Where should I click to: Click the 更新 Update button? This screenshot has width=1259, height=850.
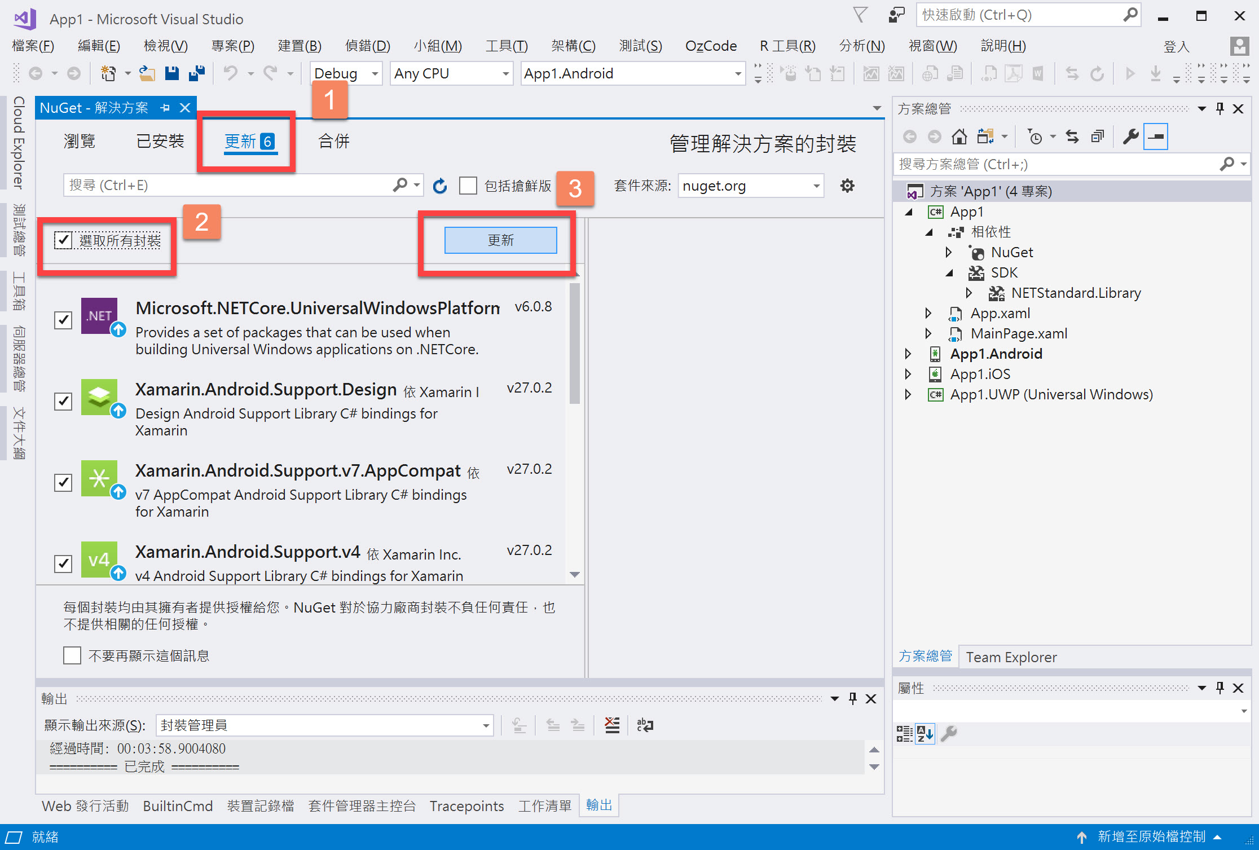[x=501, y=240]
